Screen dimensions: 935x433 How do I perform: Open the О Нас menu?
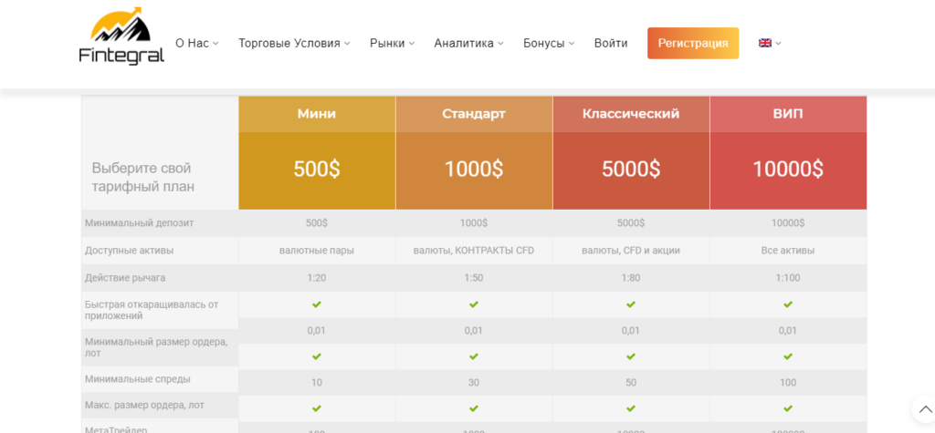tap(192, 43)
